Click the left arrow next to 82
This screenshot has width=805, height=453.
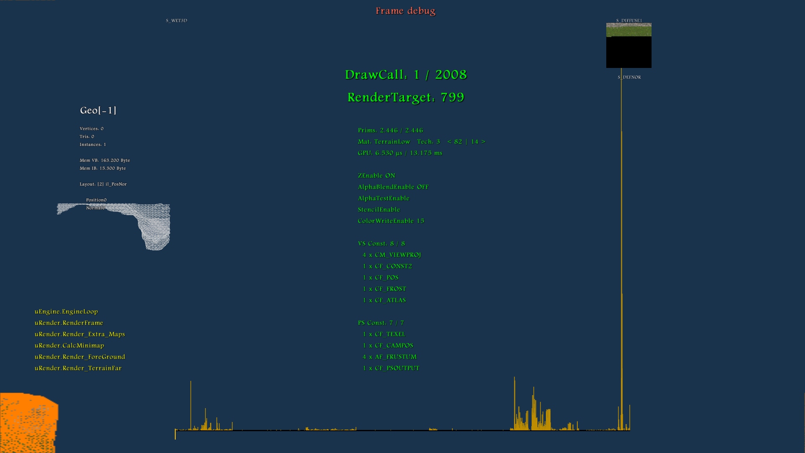click(449, 142)
